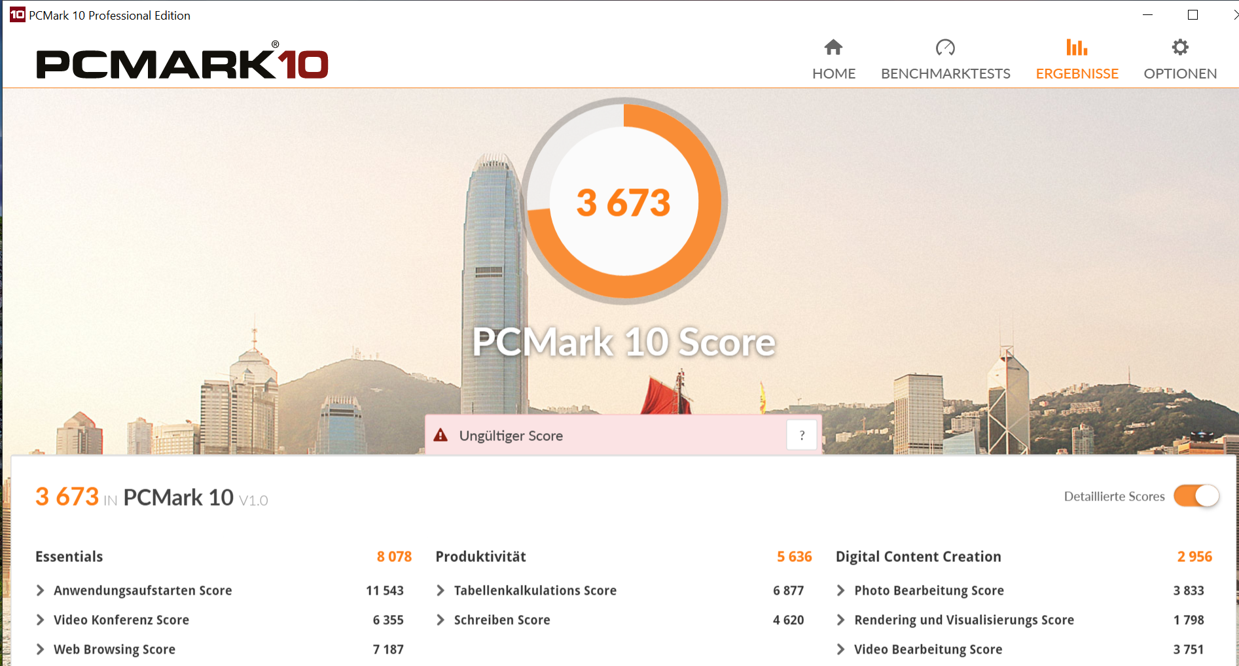Click the Rendering und Visualisierungs value 1 798
The width and height of the screenshot is (1239, 666).
[1189, 620]
